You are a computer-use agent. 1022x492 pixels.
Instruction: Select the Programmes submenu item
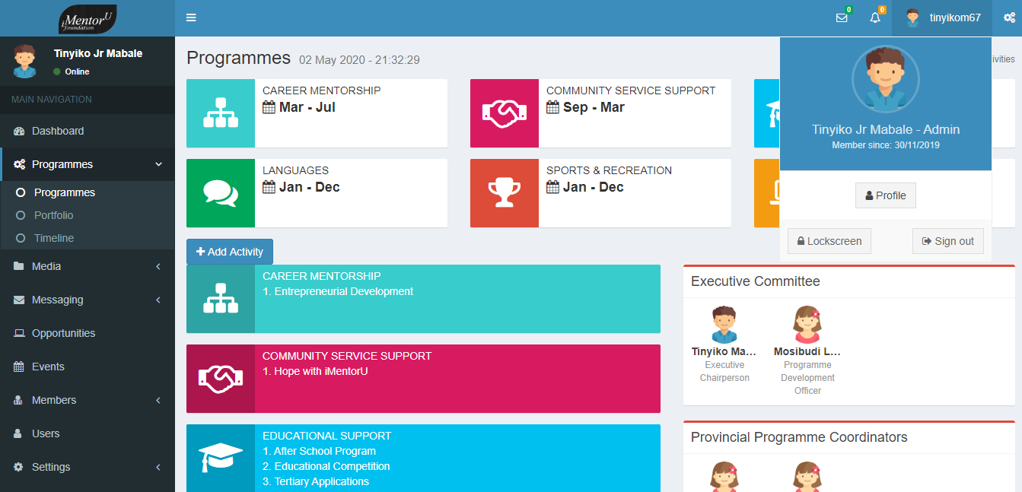[x=64, y=192]
